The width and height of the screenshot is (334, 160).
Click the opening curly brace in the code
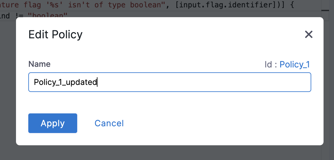click(x=284, y=4)
